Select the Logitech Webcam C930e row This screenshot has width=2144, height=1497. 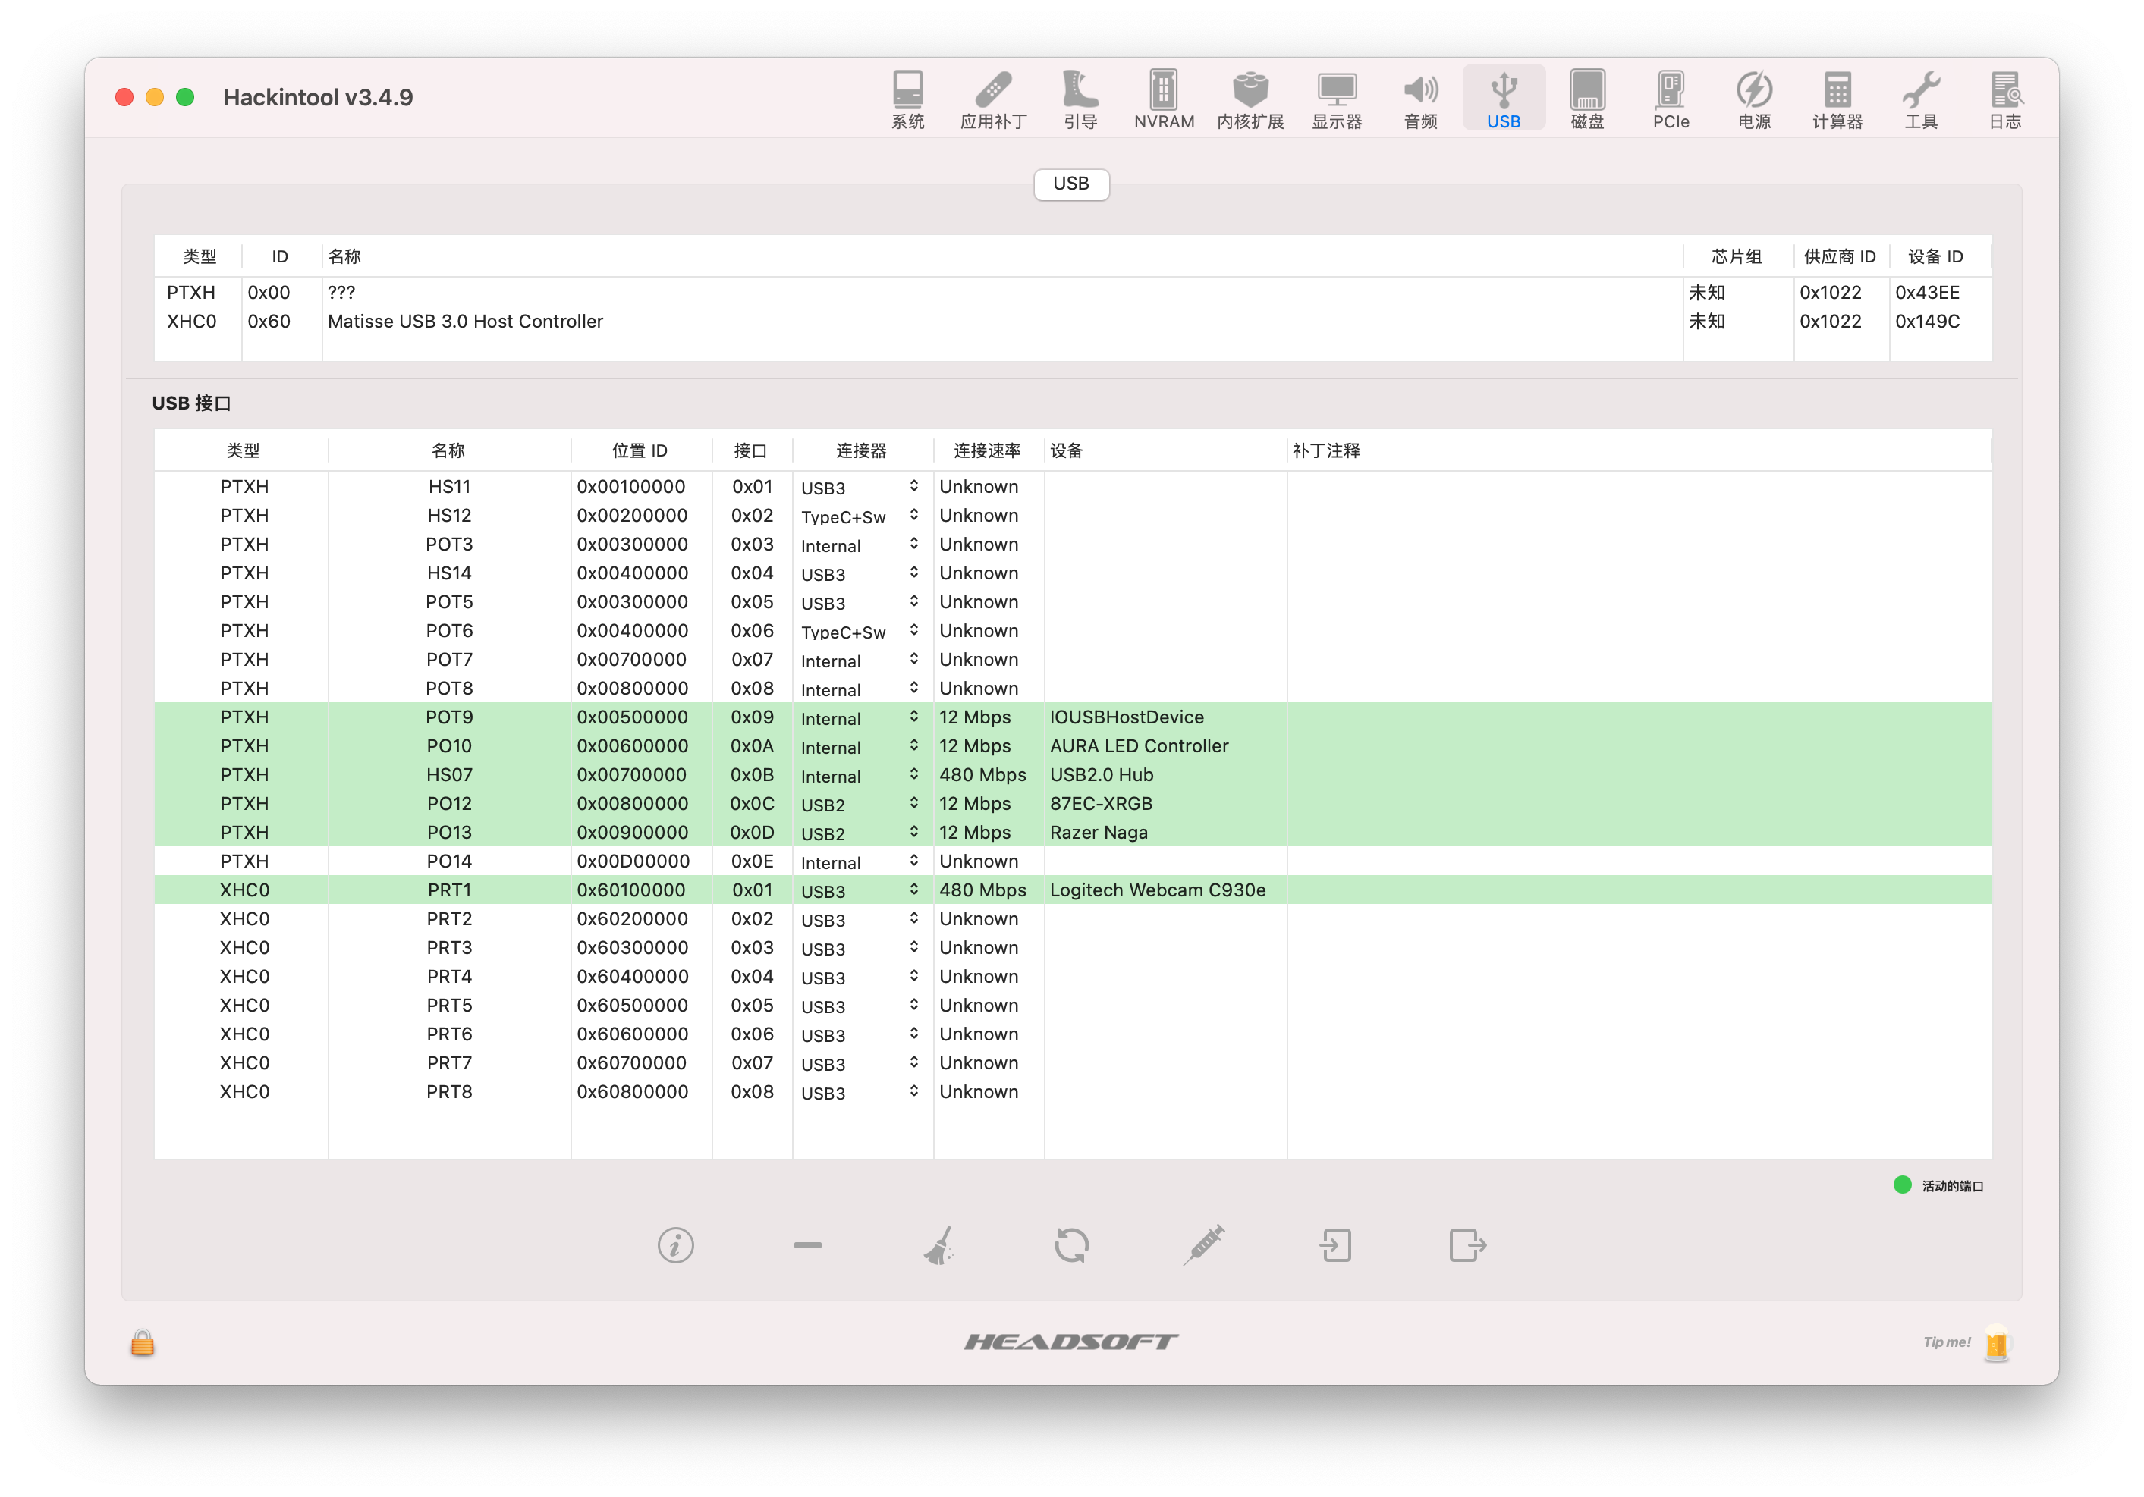click(1072, 890)
